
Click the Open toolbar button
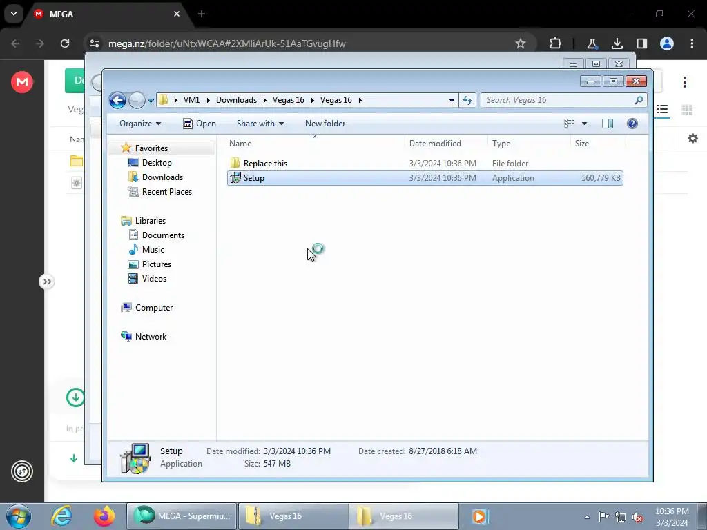[200, 124]
